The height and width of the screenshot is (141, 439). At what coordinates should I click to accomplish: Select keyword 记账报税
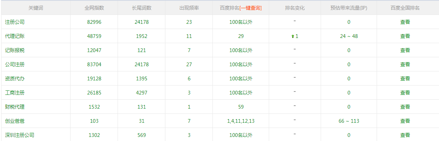point(15,50)
